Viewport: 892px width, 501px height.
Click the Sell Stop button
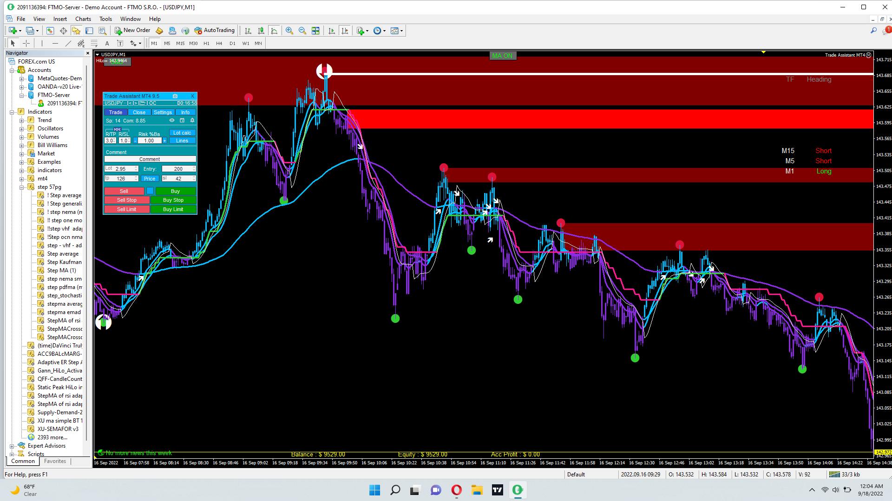click(126, 200)
